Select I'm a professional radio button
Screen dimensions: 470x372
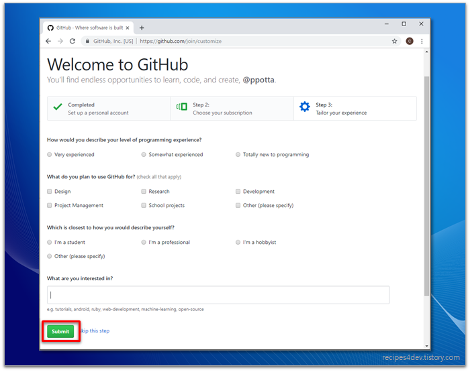144,242
